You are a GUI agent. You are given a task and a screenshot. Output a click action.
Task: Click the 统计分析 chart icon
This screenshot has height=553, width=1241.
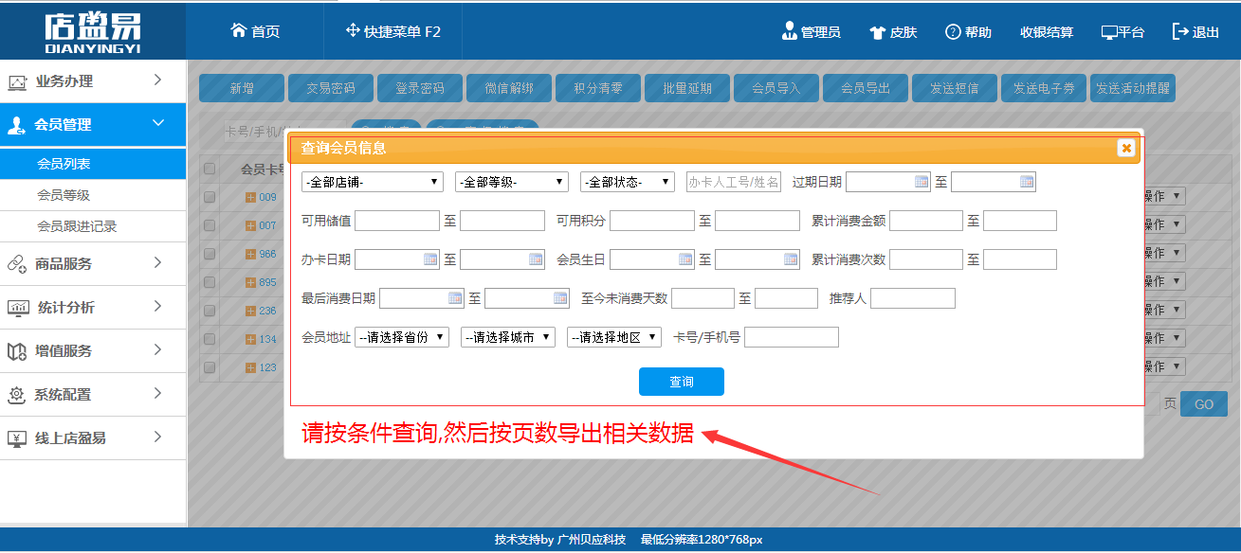17,308
